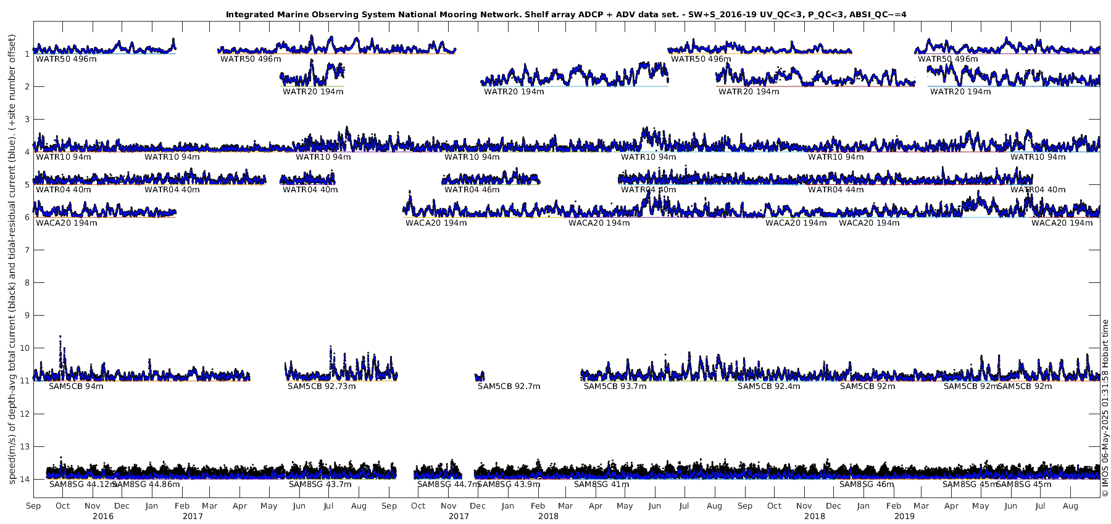Click the 2016 year label on x-axis
The image size is (1111, 524).
pyautogui.click(x=103, y=516)
